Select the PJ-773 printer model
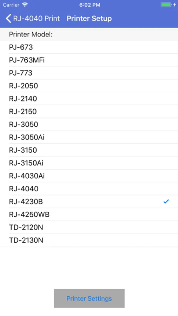Image resolution: width=178 pixels, height=316 pixels. click(89, 73)
